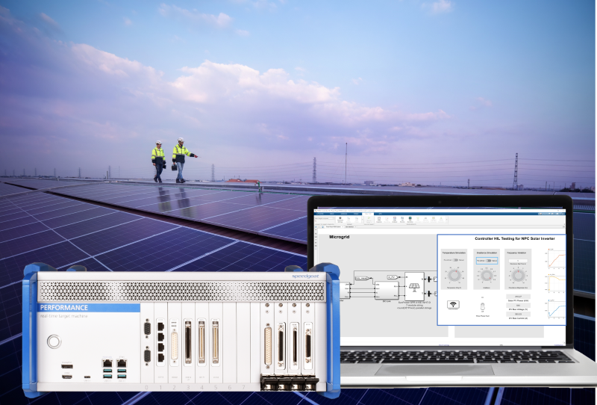
Task: Toggle the Temperature Simulation switch
Action: (455, 260)
